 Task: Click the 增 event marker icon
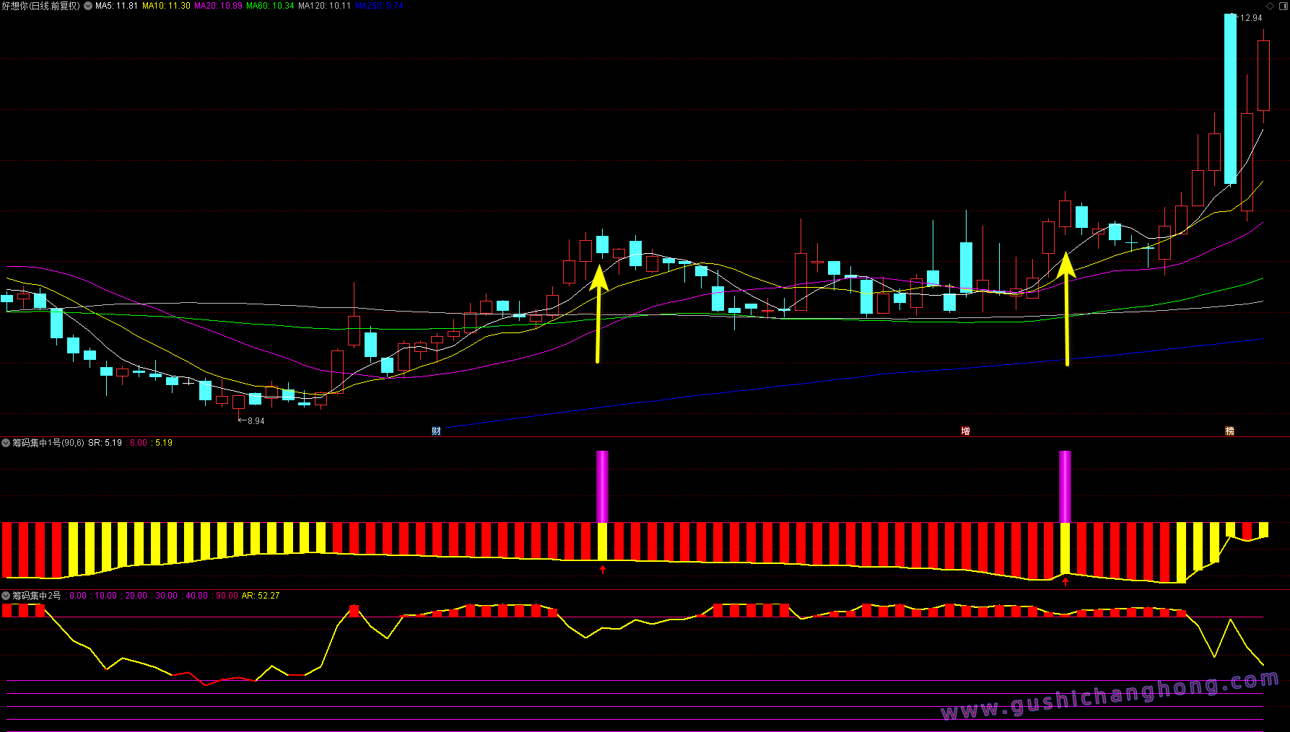click(965, 431)
